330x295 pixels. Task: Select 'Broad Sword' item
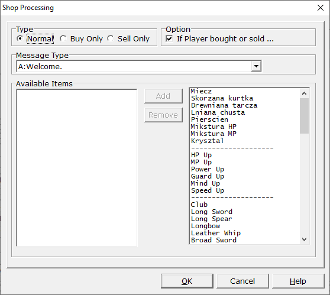click(x=245, y=240)
